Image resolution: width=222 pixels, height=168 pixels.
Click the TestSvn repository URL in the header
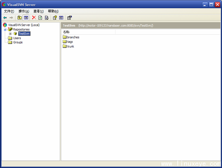tap(116, 25)
